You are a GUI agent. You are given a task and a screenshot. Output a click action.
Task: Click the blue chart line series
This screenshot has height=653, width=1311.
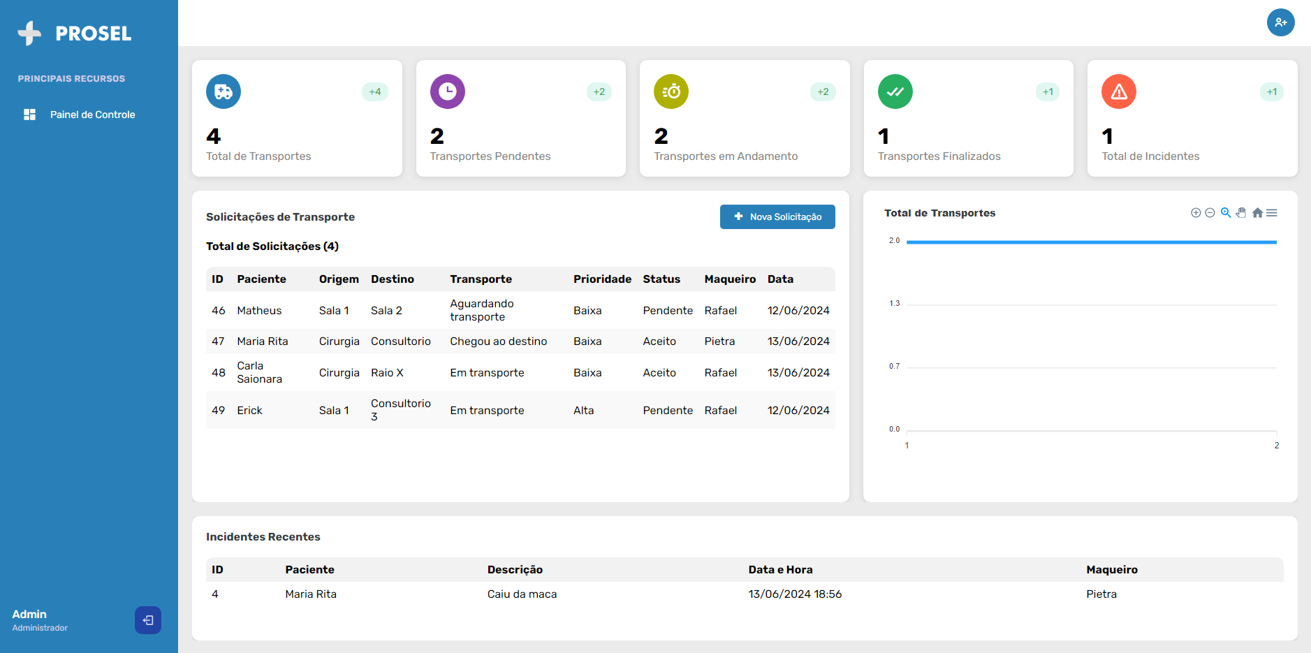(x=1092, y=242)
